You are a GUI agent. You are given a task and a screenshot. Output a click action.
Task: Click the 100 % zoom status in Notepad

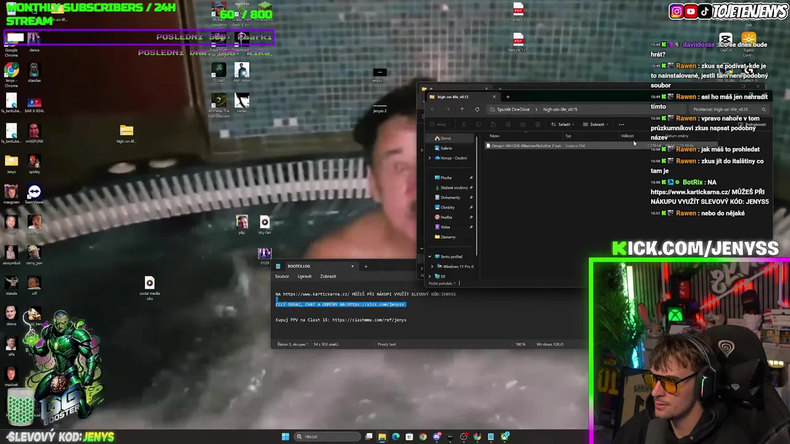click(520, 344)
